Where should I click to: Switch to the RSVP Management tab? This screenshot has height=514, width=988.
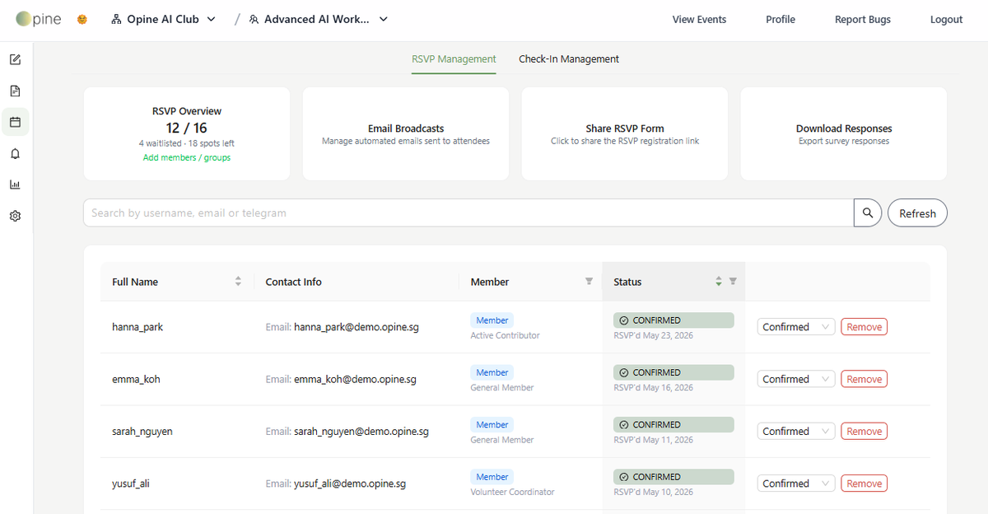[454, 59]
